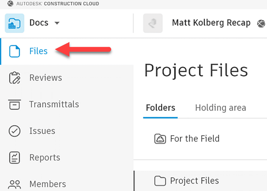Open the Docs module switcher dropdown
This screenshot has width=267, height=191.
(57, 23)
